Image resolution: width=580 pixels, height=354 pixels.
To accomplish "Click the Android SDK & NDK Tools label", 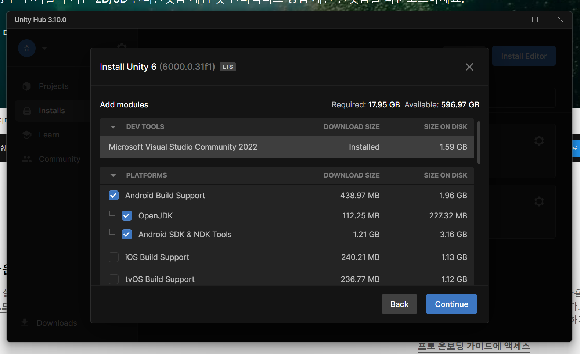I will 185,235.
